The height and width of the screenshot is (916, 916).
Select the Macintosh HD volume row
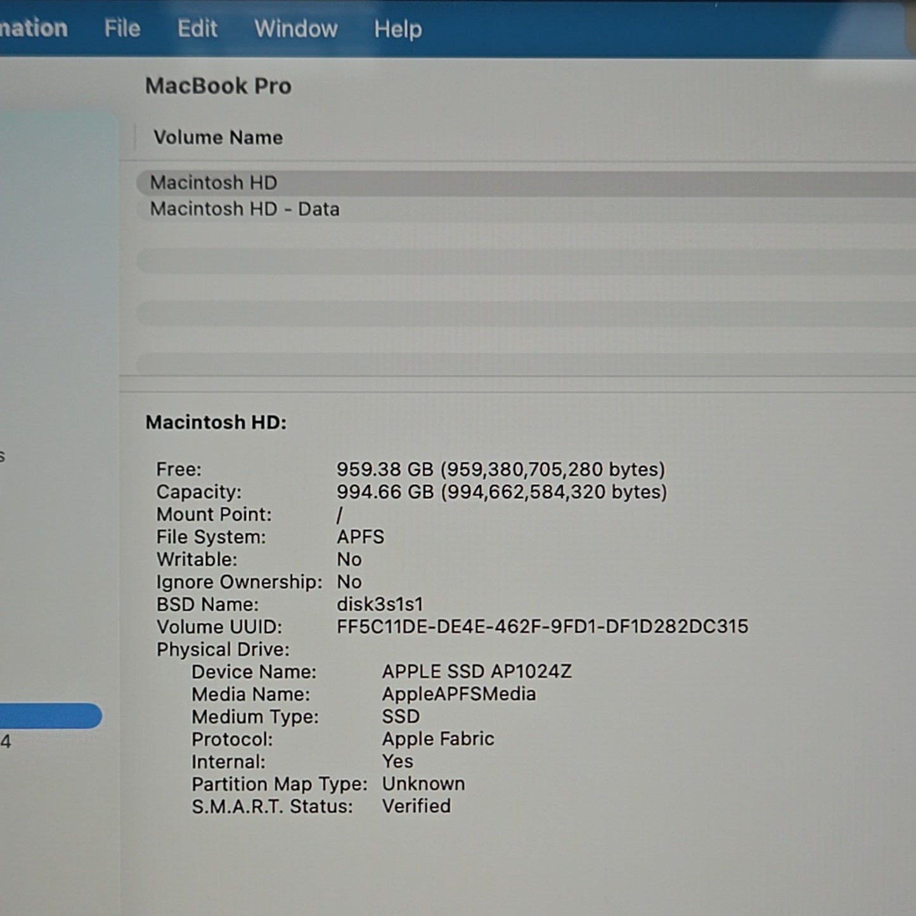[526, 183]
